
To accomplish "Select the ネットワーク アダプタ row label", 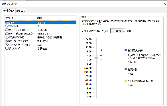I will coord(18,41).
